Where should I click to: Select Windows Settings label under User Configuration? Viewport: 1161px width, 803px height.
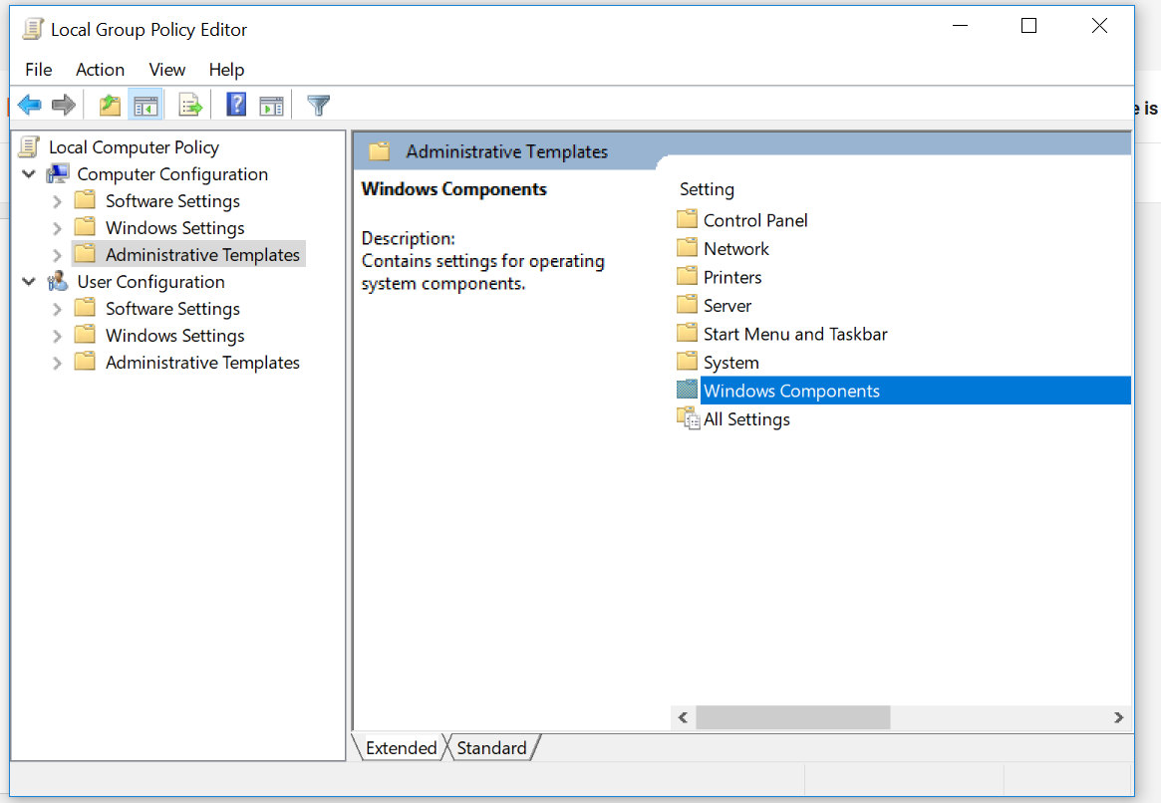(x=174, y=336)
